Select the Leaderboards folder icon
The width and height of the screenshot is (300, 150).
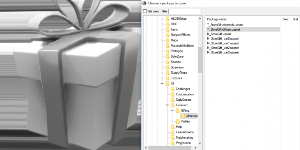173,132
